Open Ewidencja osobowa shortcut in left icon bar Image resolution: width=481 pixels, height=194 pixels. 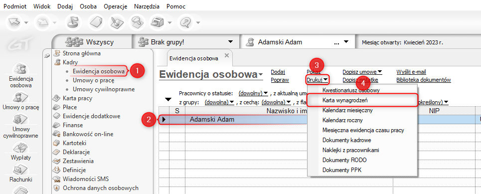tap(21, 75)
